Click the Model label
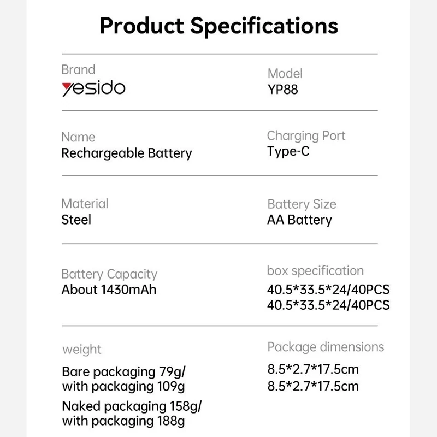This screenshot has height=437, width=437. 285,73
